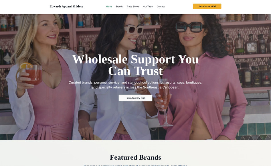Open the Our Team page link

pos(148,7)
